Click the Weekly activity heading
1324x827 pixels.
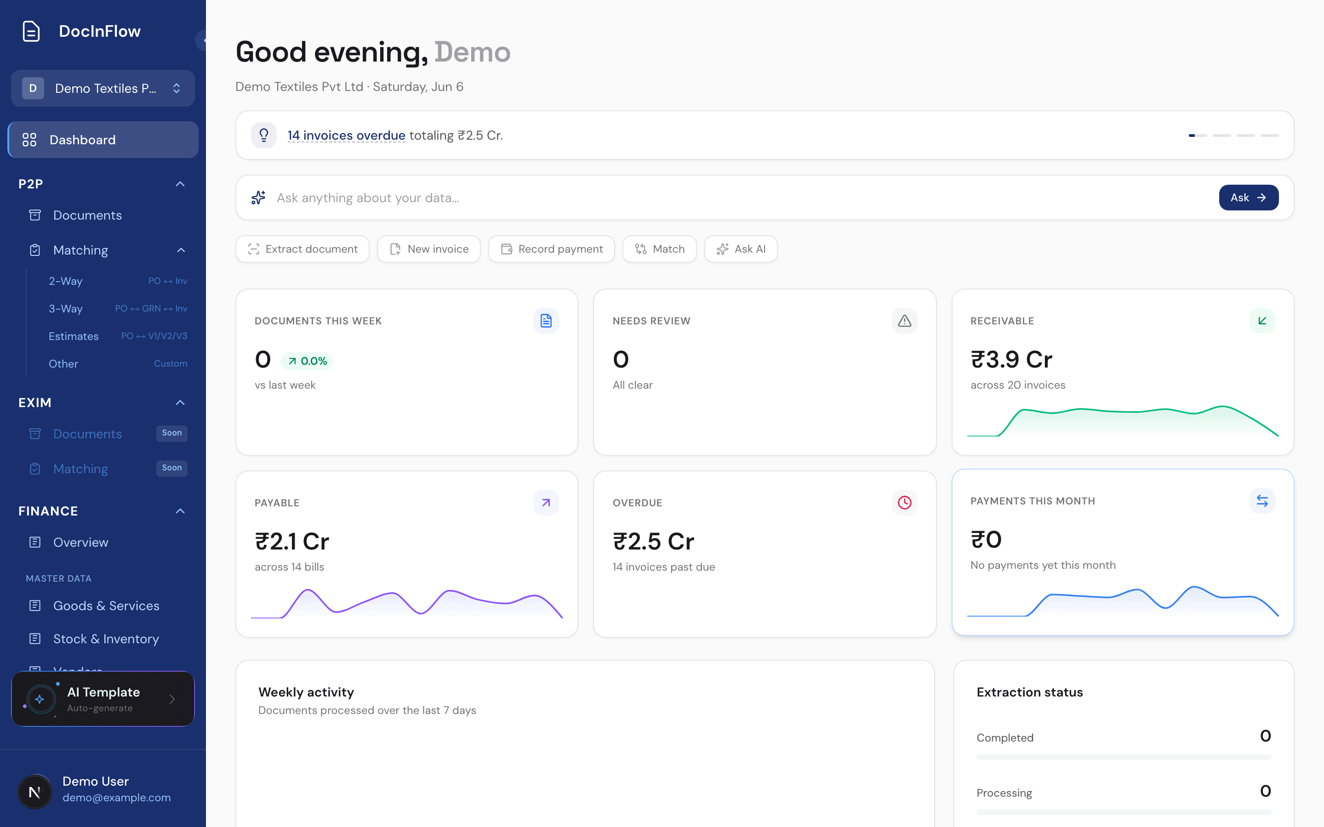(306, 692)
